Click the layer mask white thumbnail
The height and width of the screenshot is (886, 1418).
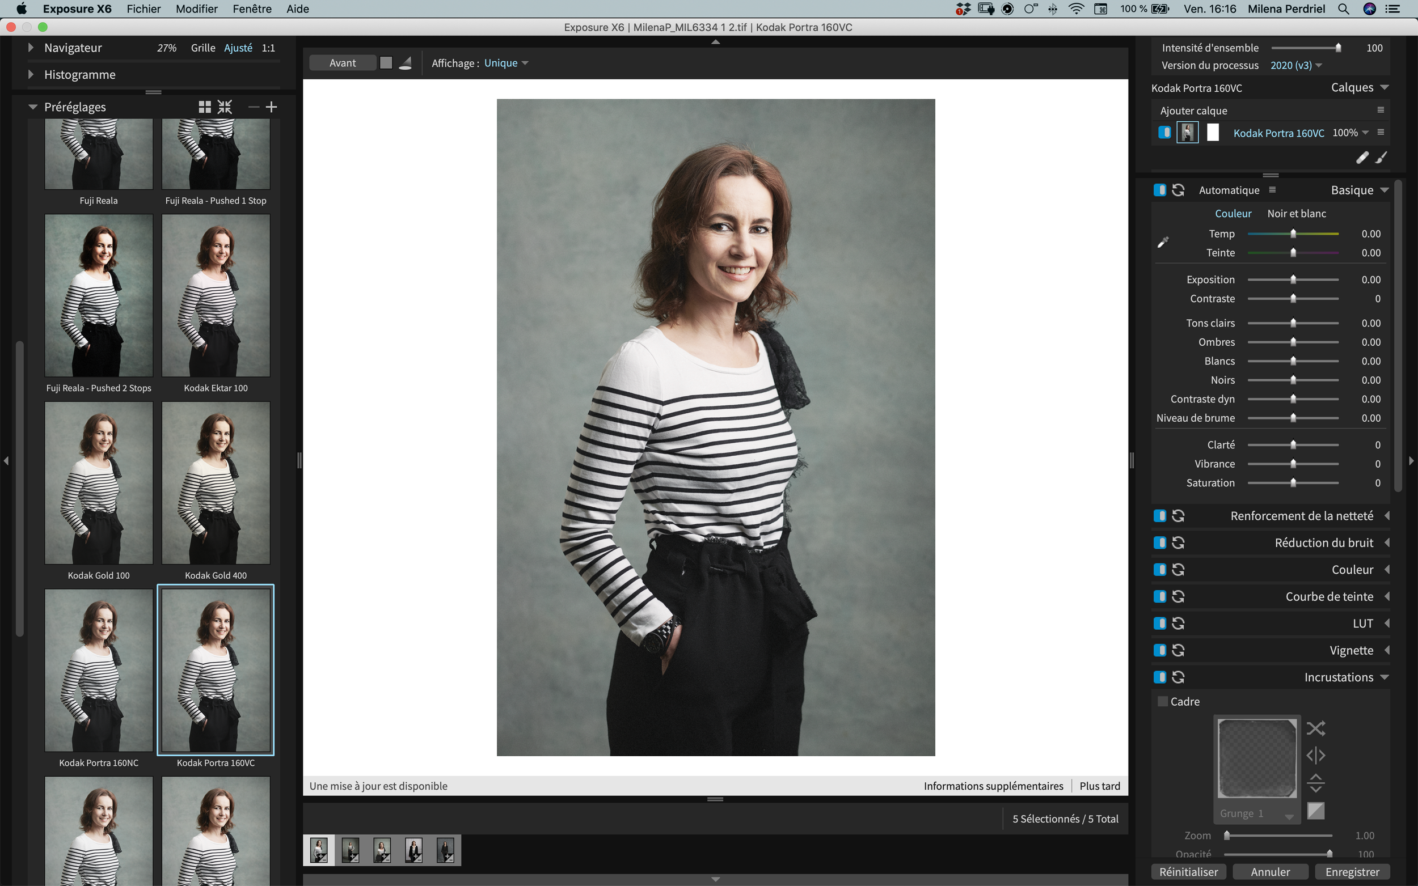(x=1213, y=133)
